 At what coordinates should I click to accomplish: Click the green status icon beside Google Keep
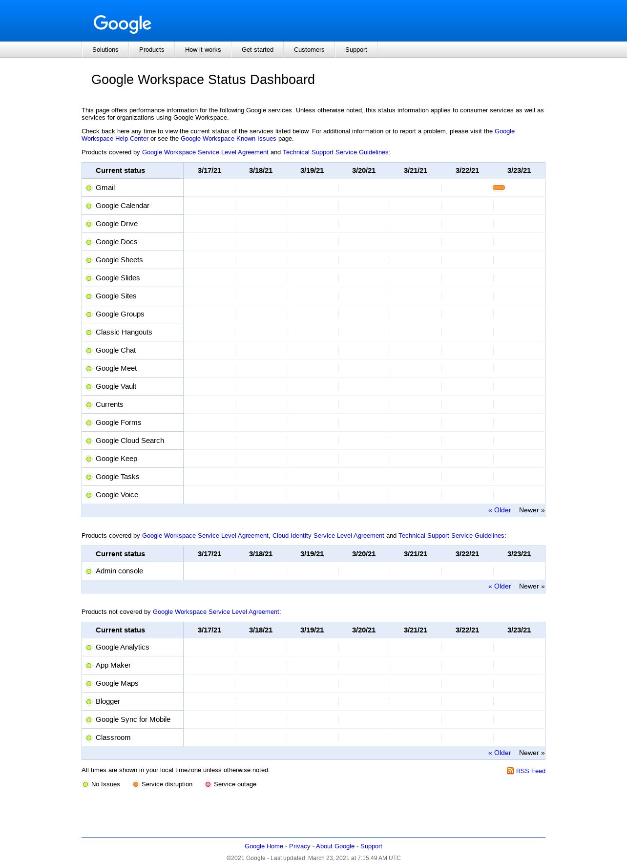[x=89, y=459]
